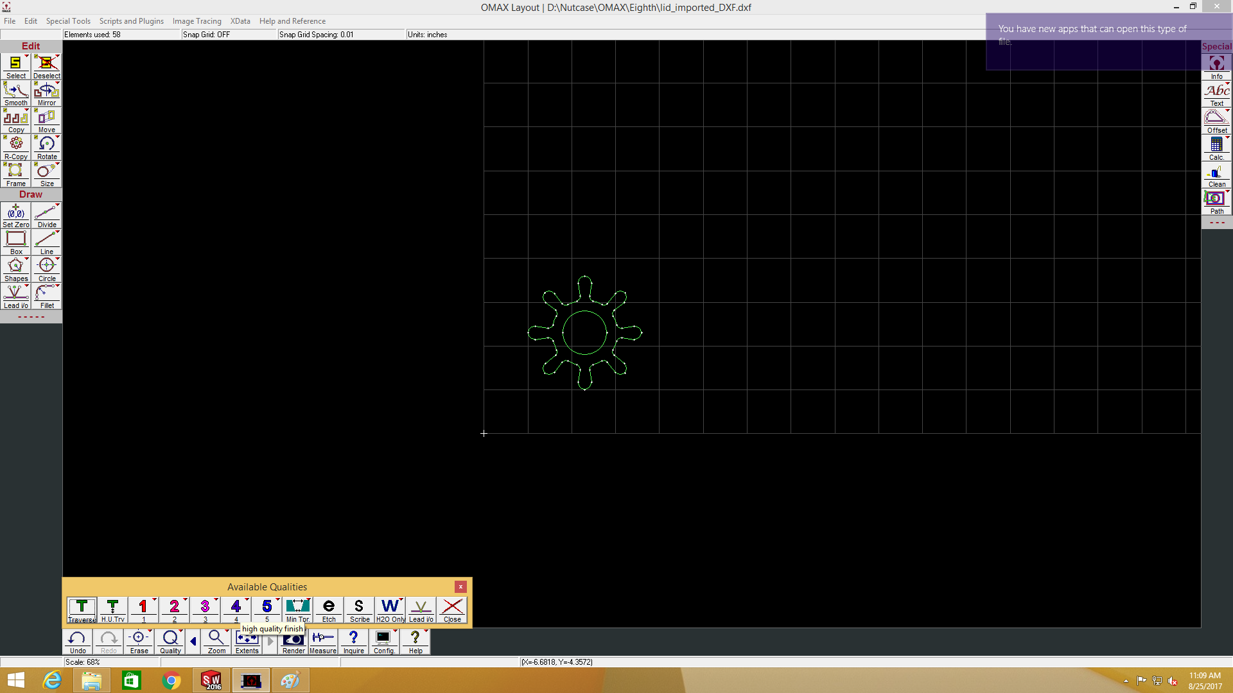Viewport: 1233px width, 693px height.
Task: Select the Circle drawing tool
Action: [46, 269]
